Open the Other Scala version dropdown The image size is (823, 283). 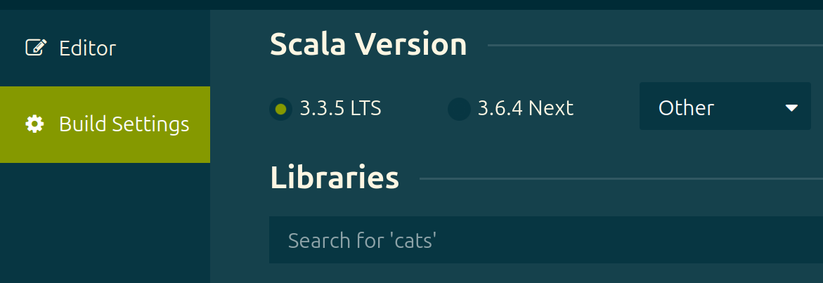(725, 106)
